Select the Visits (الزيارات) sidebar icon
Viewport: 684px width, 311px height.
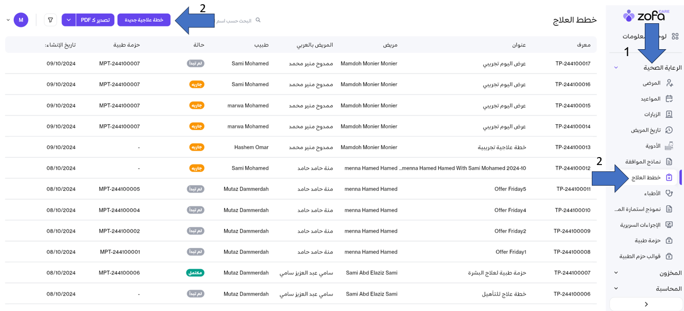(669, 114)
